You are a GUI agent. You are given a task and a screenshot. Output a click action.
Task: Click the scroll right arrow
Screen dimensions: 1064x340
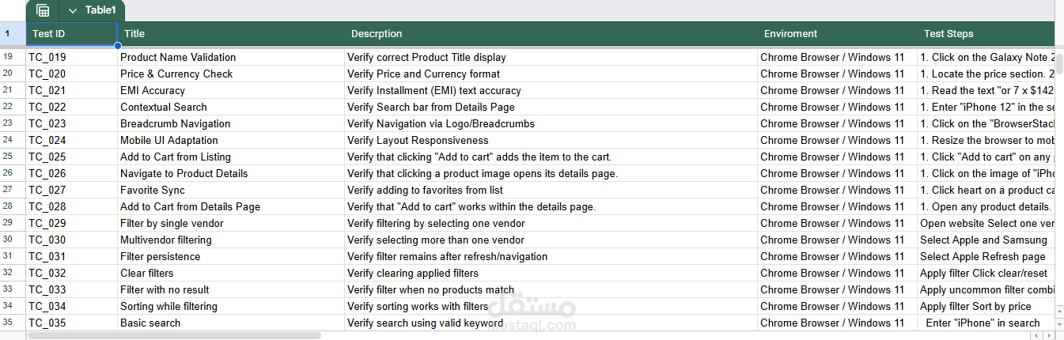[x=1048, y=335]
